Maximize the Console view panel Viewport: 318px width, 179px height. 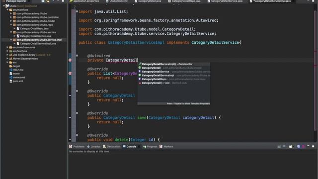313,146
